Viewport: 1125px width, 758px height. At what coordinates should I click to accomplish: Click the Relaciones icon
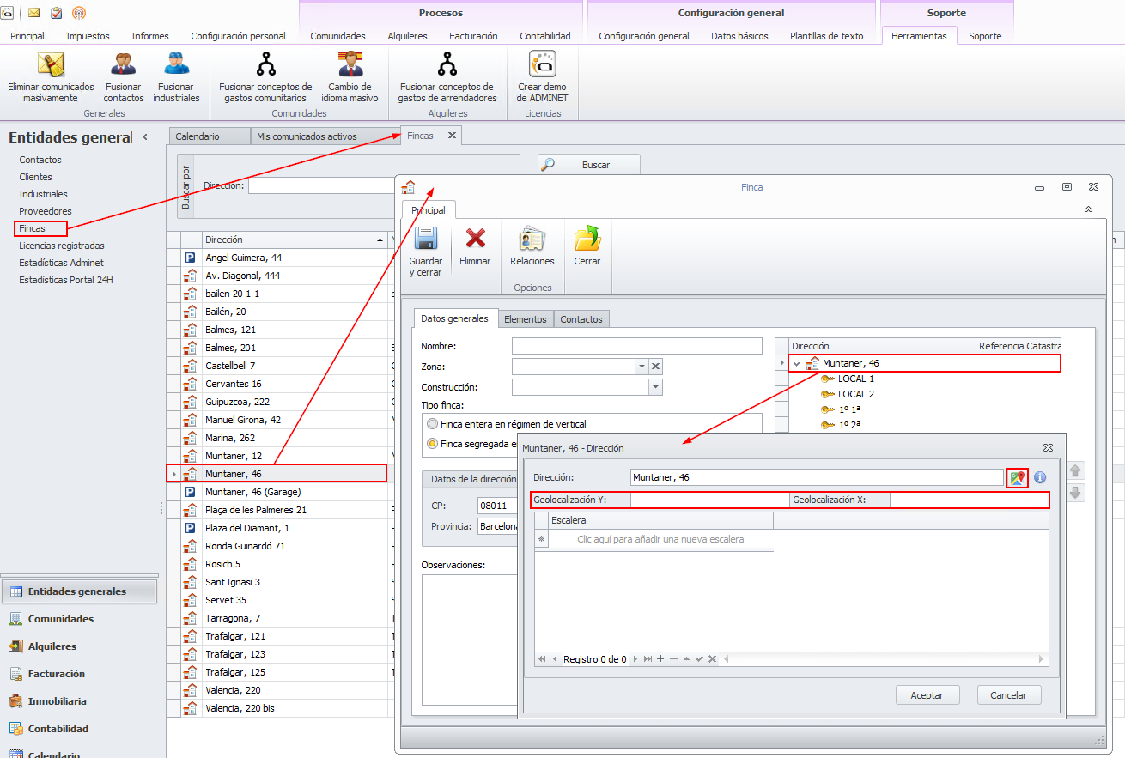532,240
